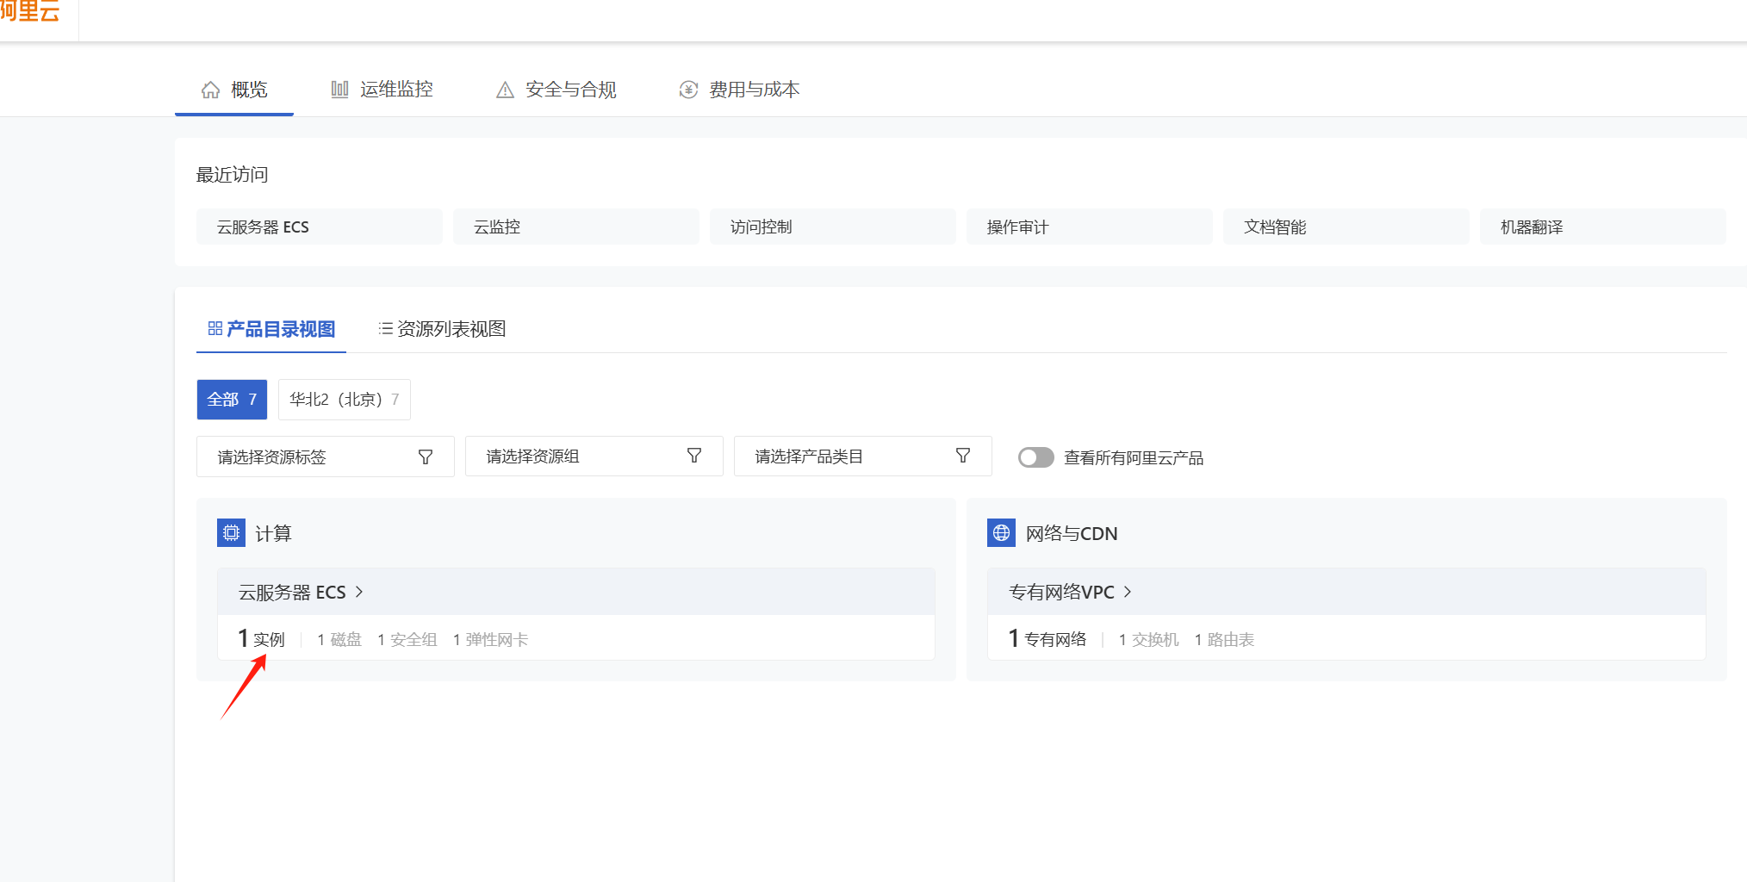Open the 概览 tab
Viewport: 1747px width, 882px height.
coord(234,90)
